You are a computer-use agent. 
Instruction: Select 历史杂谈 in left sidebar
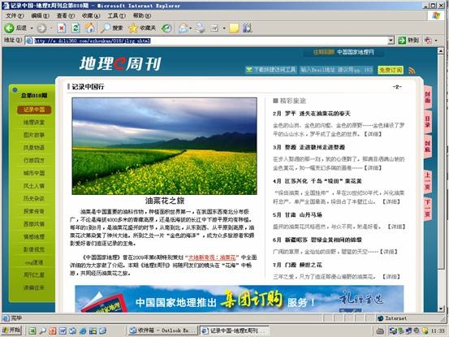coord(34,198)
